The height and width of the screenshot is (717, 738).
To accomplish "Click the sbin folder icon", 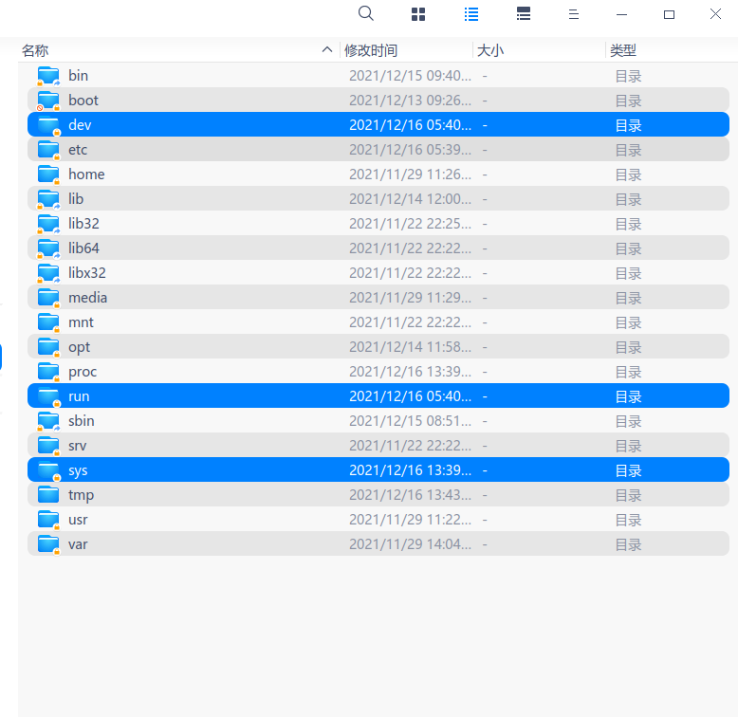I will tap(48, 420).
